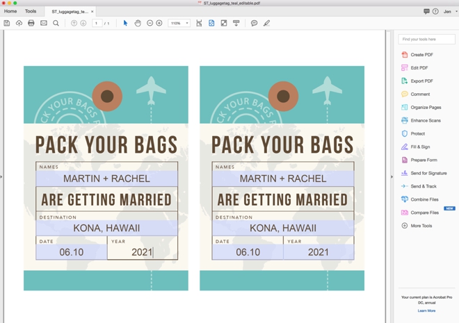
Task: Click the zoom out minus icon
Action: (x=150, y=23)
